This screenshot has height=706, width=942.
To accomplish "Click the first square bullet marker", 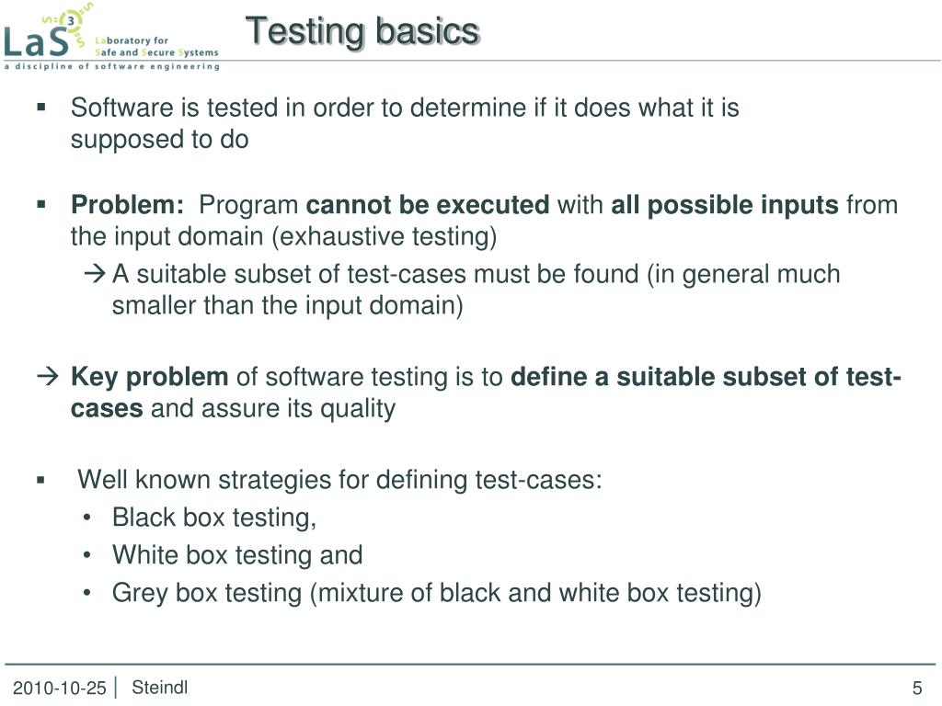I will point(41,108).
